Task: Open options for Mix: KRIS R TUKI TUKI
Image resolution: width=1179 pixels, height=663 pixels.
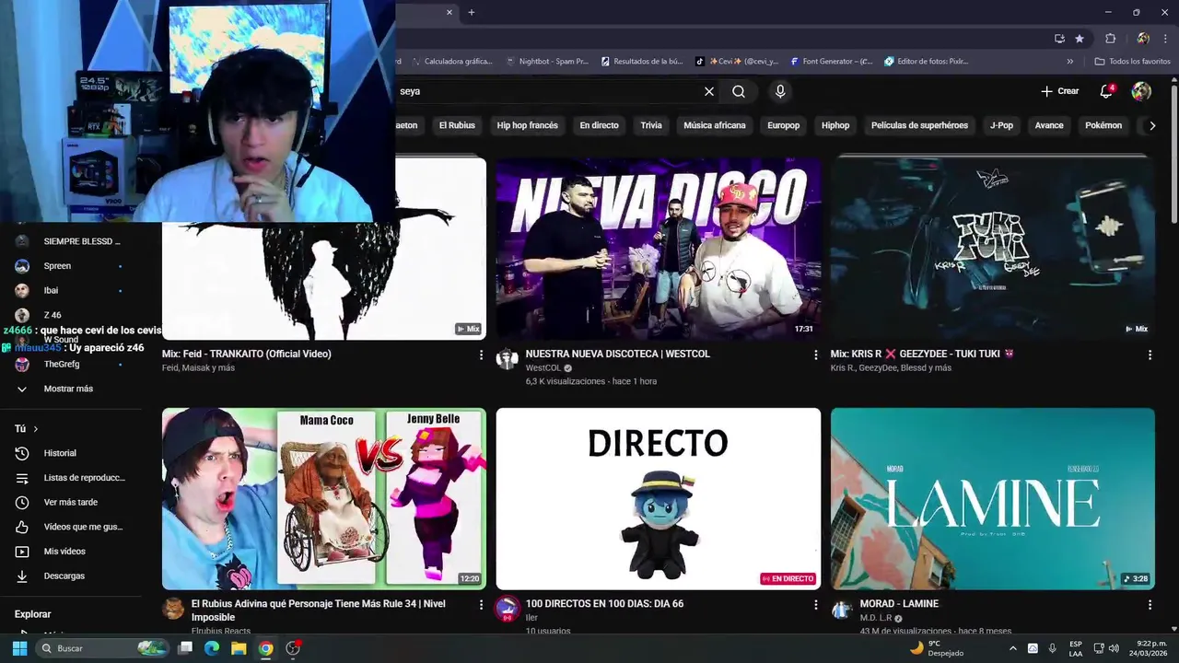Action: (x=1150, y=355)
